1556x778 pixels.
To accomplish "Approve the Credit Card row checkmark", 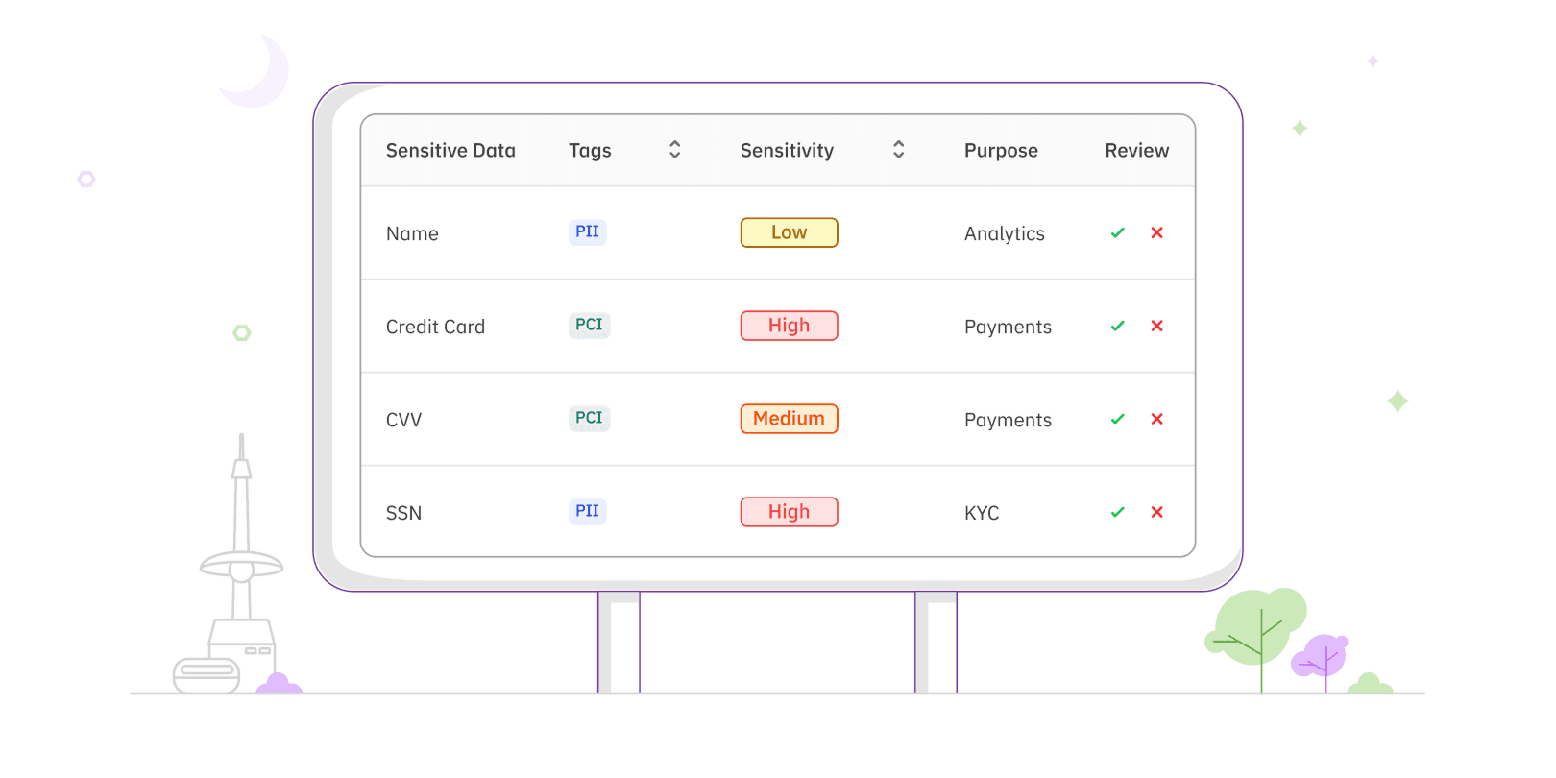I will click(1117, 327).
